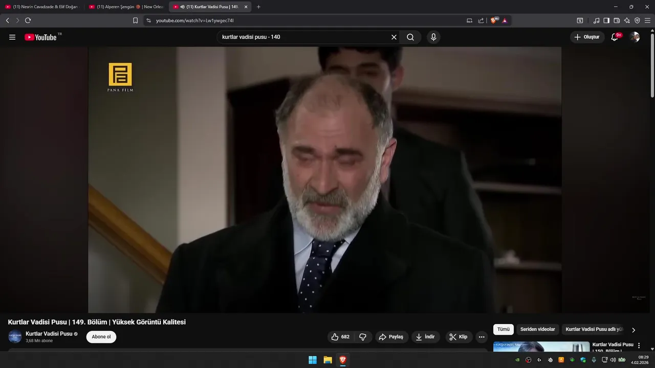Open the channel avatar picture
The width and height of the screenshot is (655, 368).
[x=15, y=337]
